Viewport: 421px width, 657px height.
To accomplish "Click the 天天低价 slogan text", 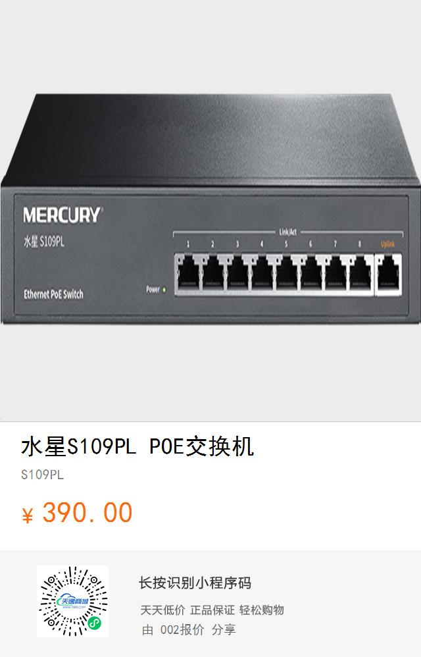I will click(162, 610).
